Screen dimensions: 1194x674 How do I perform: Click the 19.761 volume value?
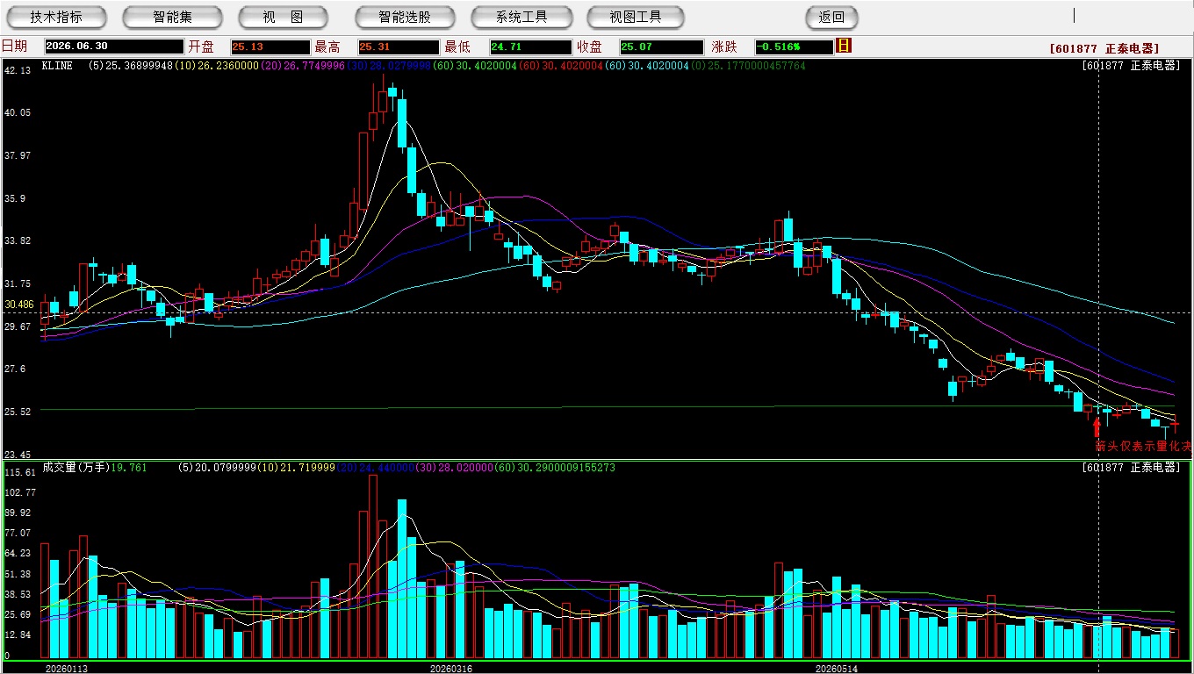(128, 468)
